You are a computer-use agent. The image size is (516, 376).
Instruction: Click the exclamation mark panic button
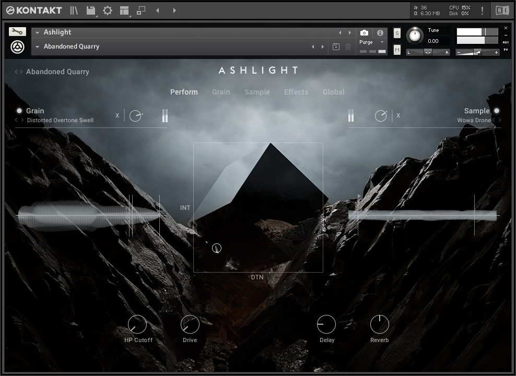tap(482, 10)
